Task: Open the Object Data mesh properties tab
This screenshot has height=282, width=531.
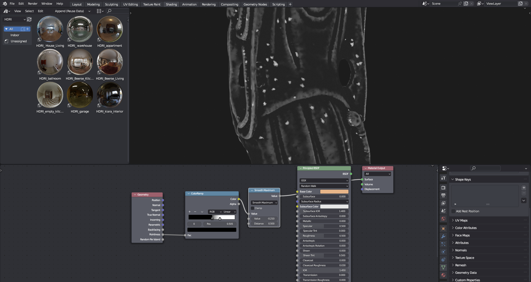Action: point(443,267)
